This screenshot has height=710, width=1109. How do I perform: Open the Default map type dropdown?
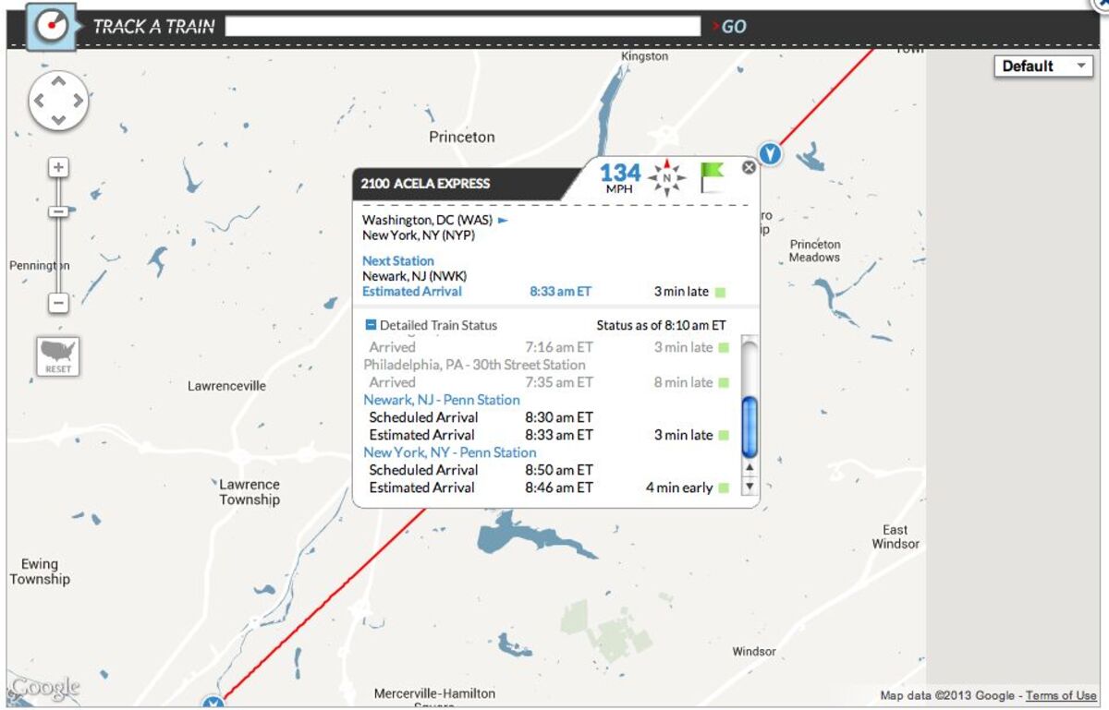pyautogui.click(x=1043, y=66)
